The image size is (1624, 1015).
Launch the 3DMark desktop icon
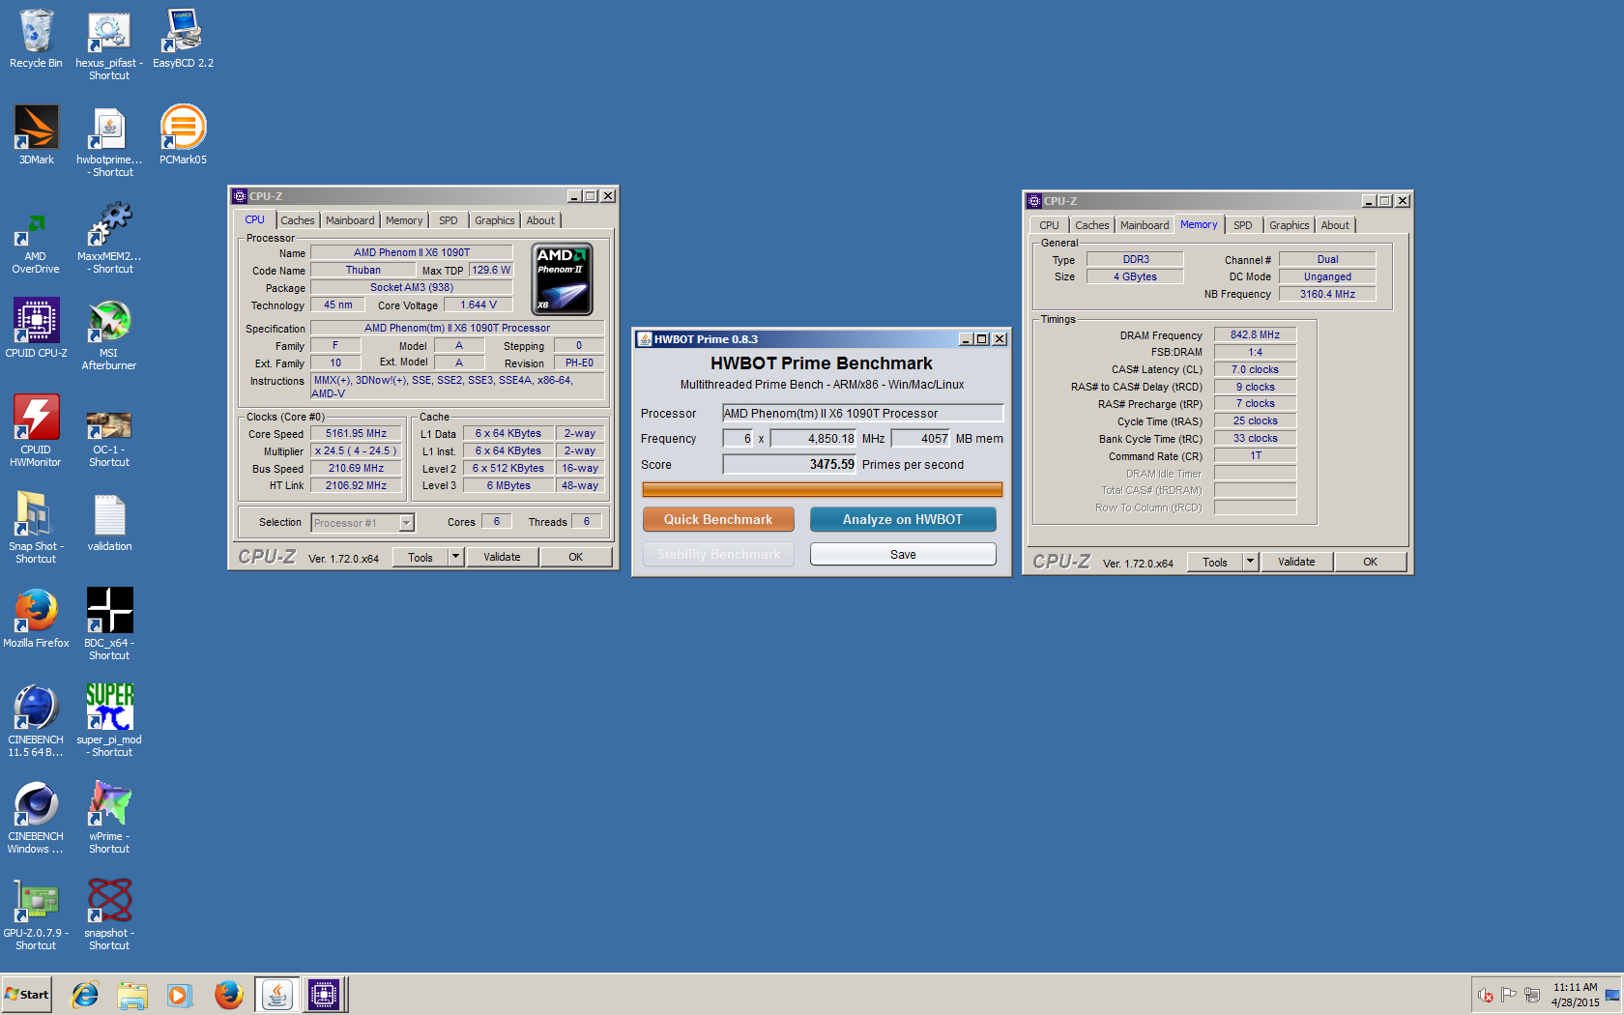(36, 135)
